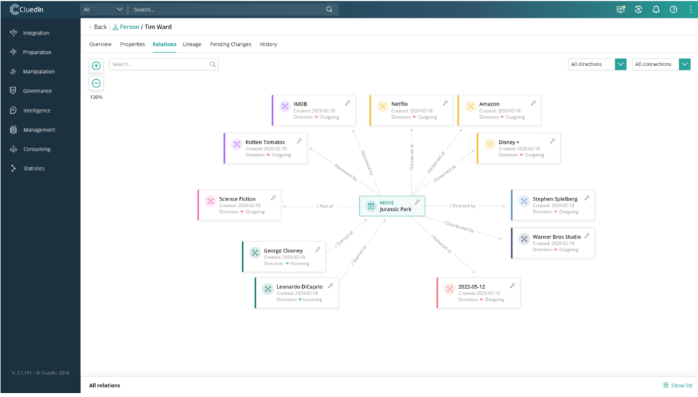Click the top search magnifier icon
Viewport: 698px width, 397px height.
tap(329, 10)
